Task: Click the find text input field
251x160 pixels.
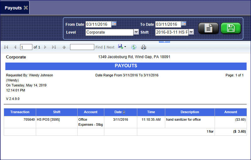Action: 82,47
